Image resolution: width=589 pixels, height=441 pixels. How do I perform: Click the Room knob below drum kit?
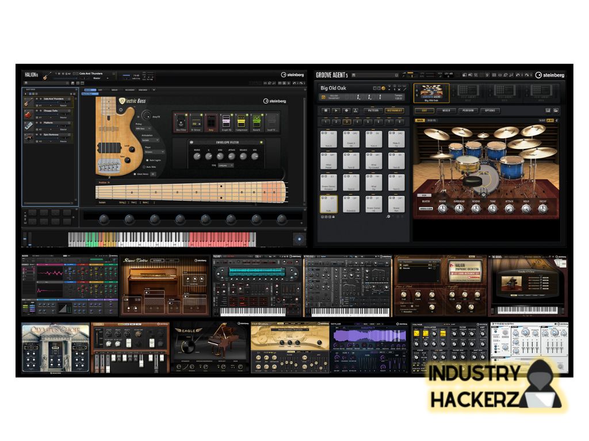442,209
